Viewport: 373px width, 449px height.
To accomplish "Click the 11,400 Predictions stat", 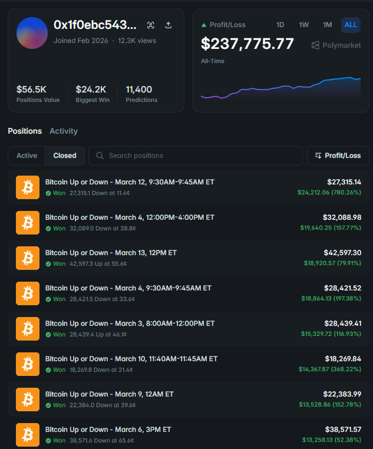I will 141,94.
